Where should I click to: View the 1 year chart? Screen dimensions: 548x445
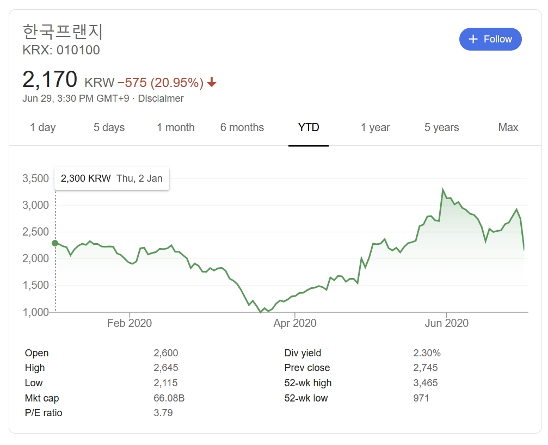pos(375,127)
